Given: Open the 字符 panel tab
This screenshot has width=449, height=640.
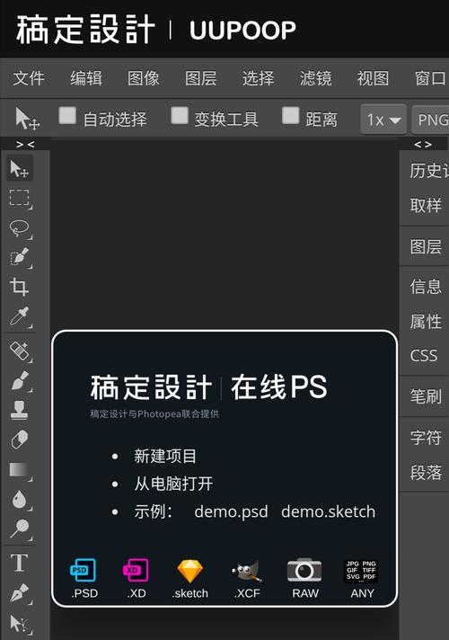Looking at the screenshot, I should pos(426,437).
